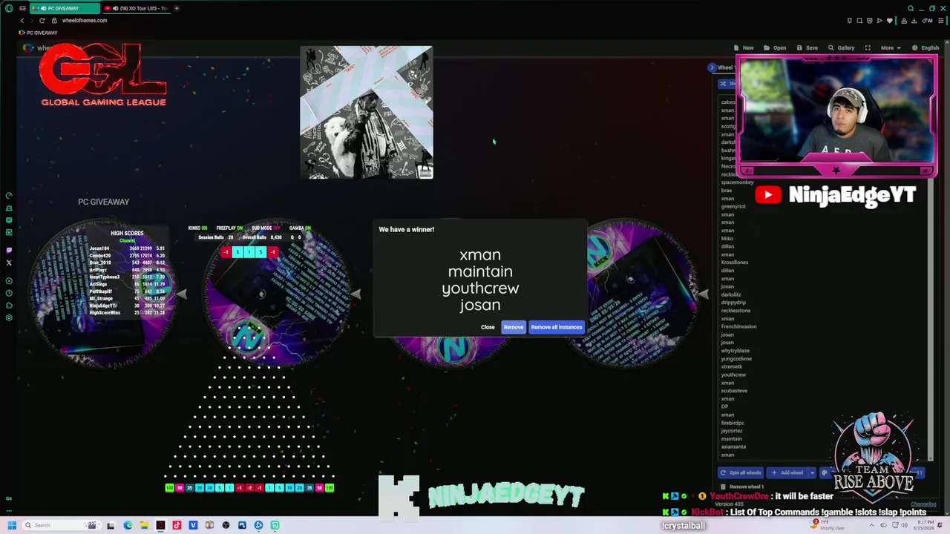Click the Remove button in winner dialog

[x=514, y=327]
